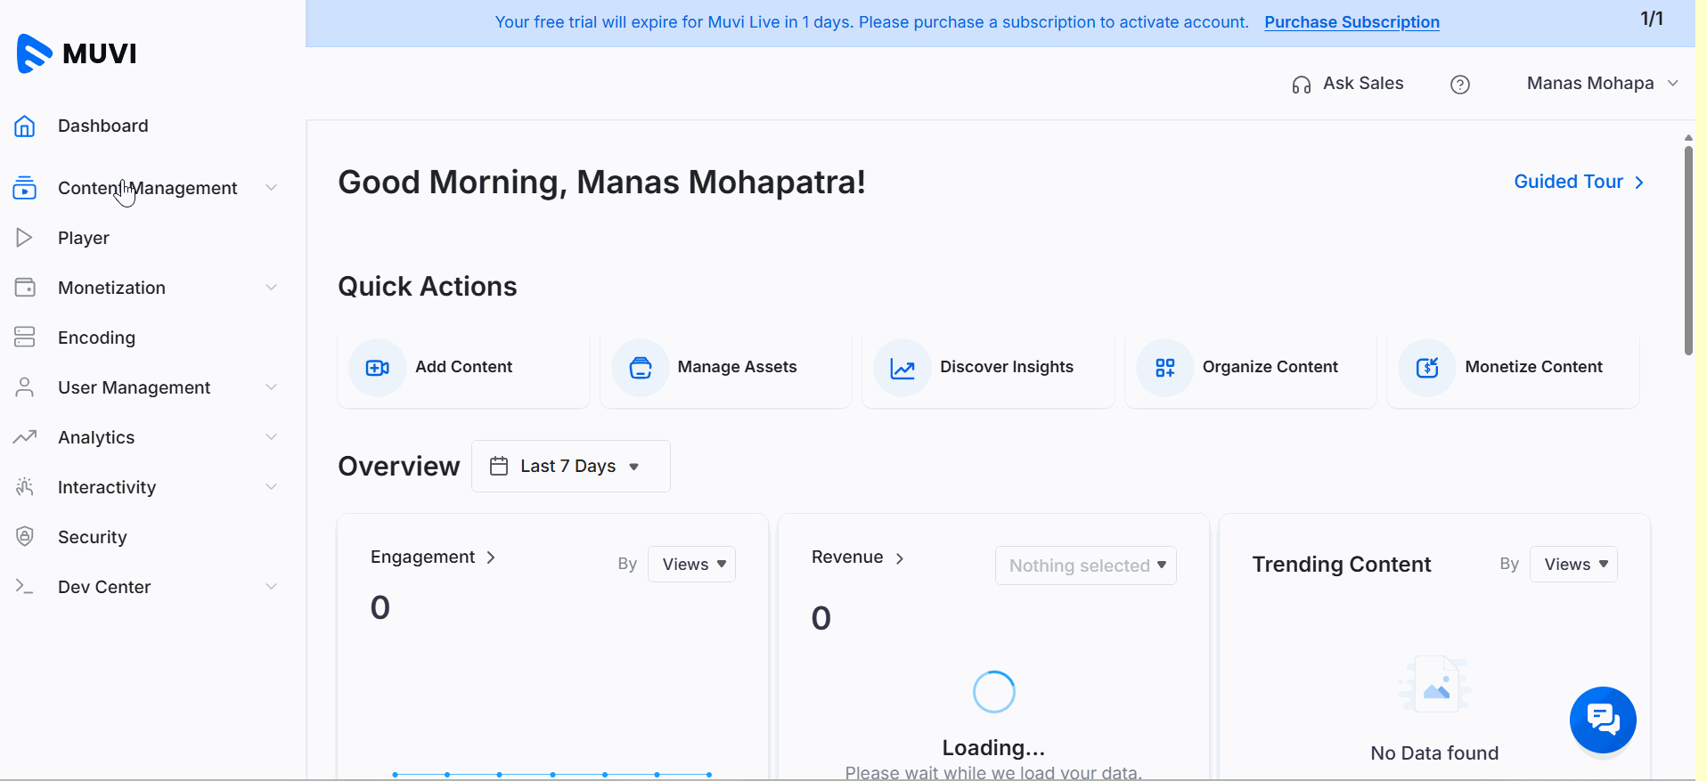Click the Discover Insights chart icon

pyautogui.click(x=903, y=368)
